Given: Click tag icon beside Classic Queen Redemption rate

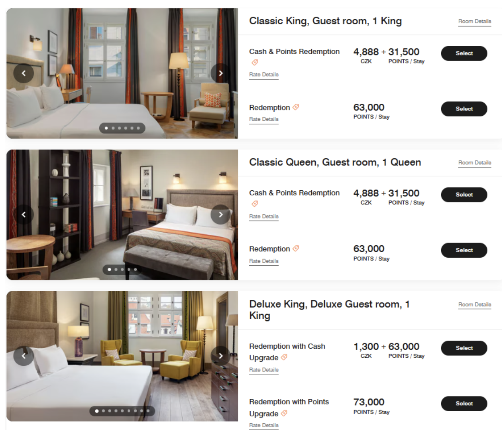Looking at the screenshot, I should (x=296, y=249).
